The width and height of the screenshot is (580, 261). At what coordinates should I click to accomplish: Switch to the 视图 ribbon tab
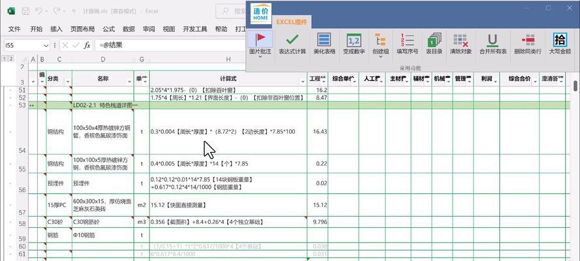point(169,29)
